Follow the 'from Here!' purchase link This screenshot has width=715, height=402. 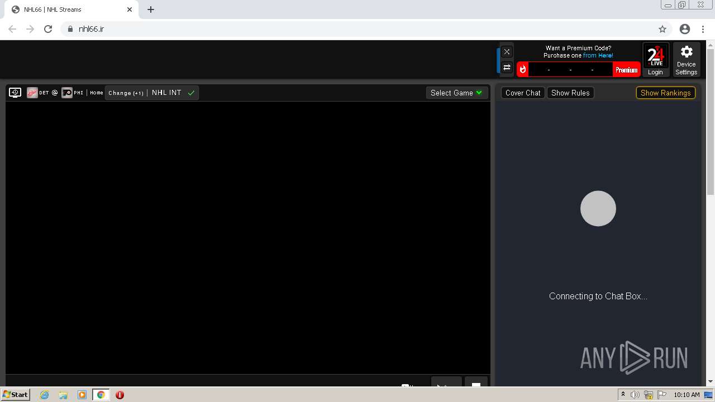(x=598, y=55)
